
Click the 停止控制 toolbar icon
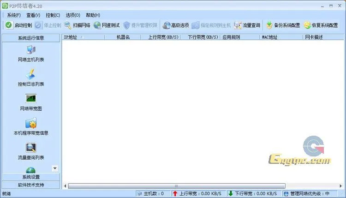click(x=38, y=25)
